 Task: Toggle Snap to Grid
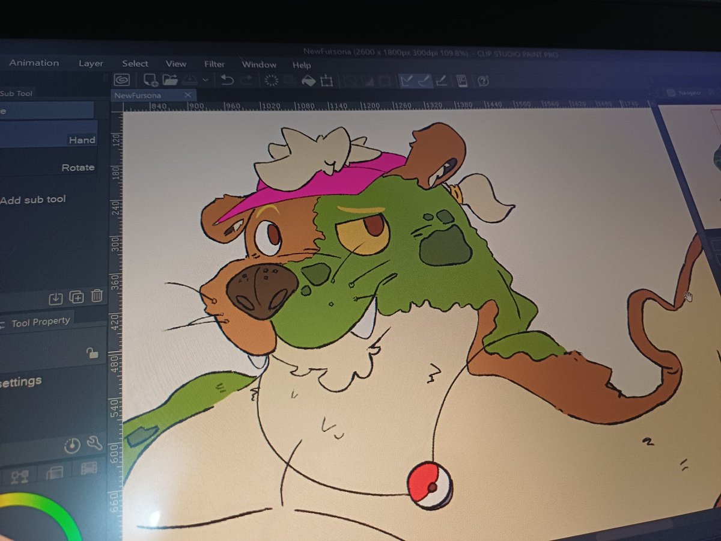[x=442, y=81]
